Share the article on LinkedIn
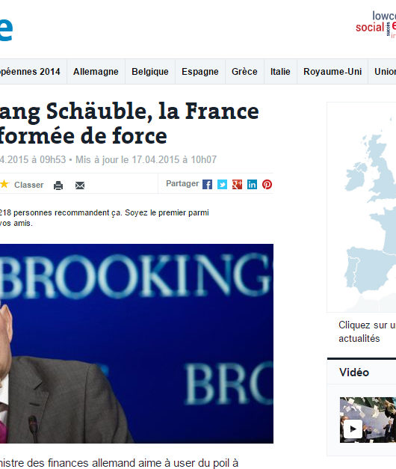 (x=252, y=185)
